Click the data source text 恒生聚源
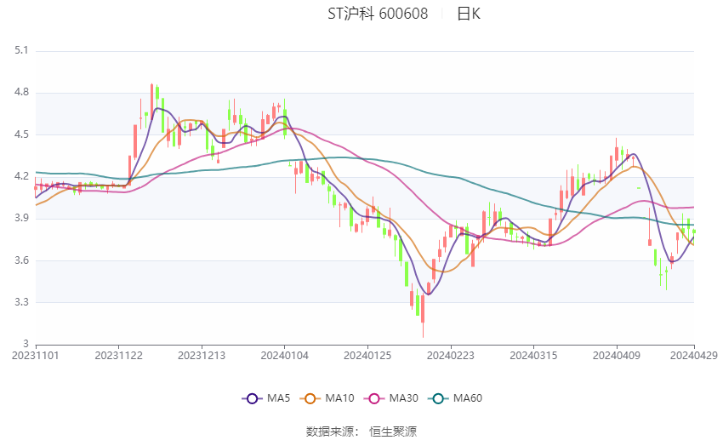The width and height of the screenshot is (723, 440). click(393, 431)
